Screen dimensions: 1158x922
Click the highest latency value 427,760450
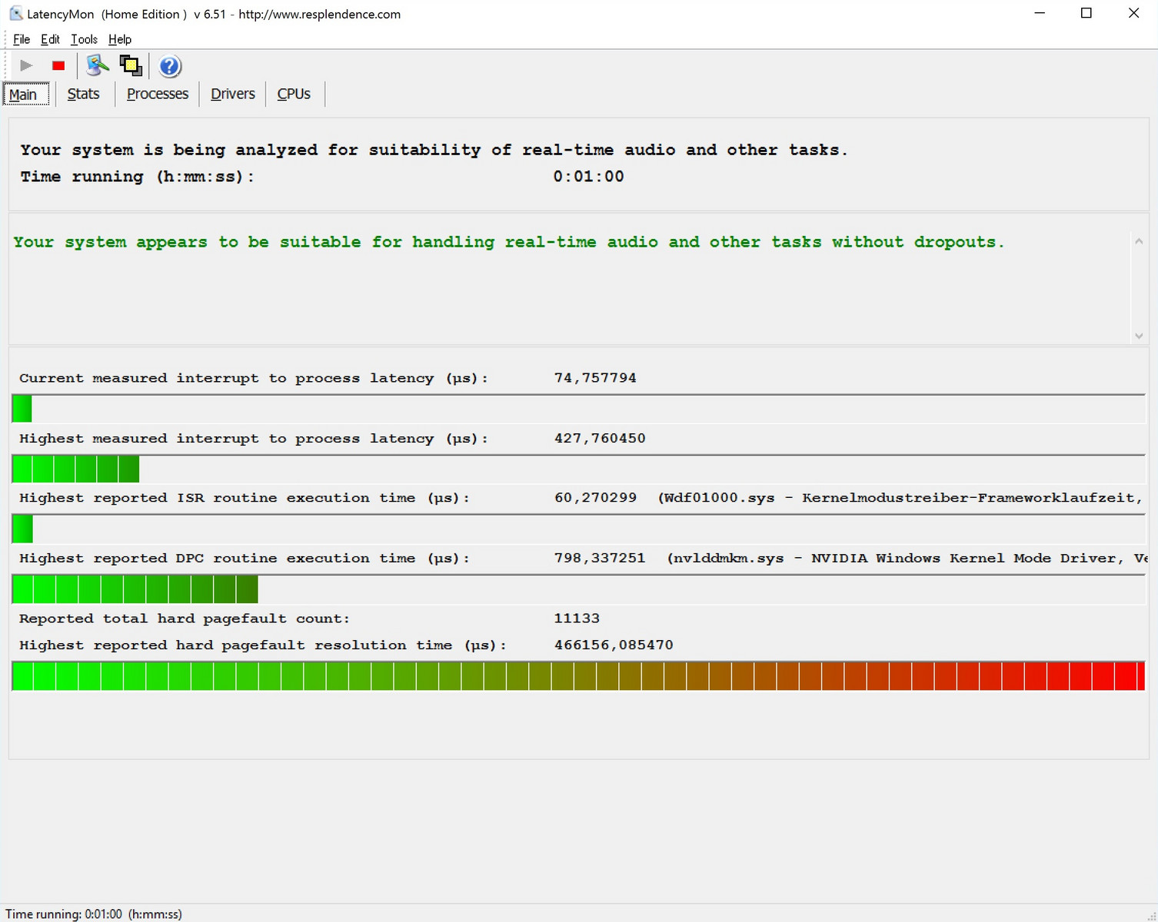click(600, 439)
